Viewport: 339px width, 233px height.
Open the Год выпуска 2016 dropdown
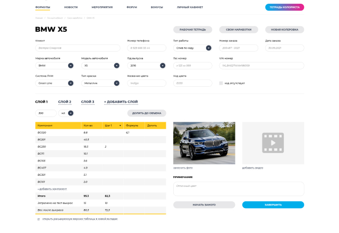click(163, 66)
